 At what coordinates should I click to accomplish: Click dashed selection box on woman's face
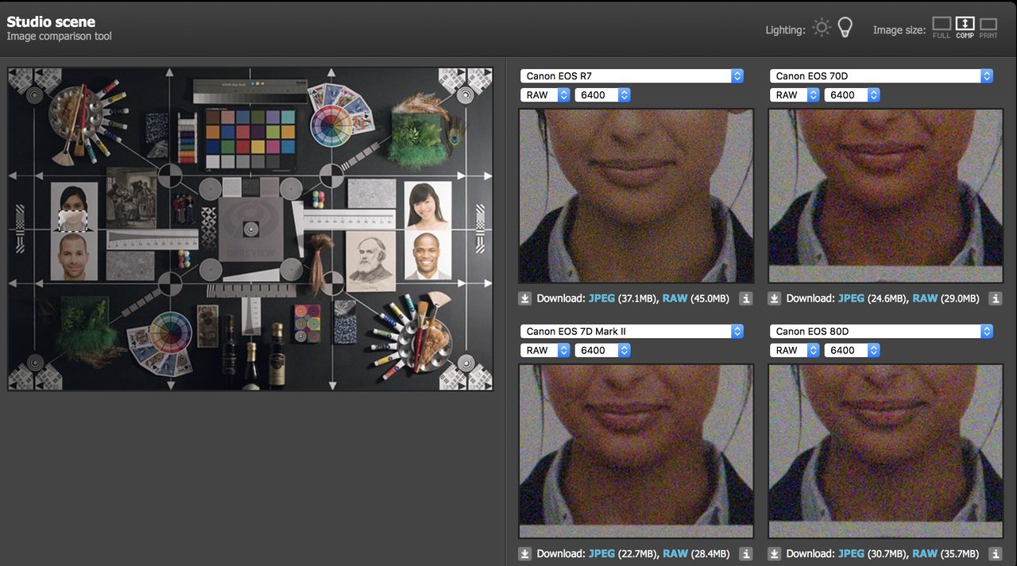72,221
